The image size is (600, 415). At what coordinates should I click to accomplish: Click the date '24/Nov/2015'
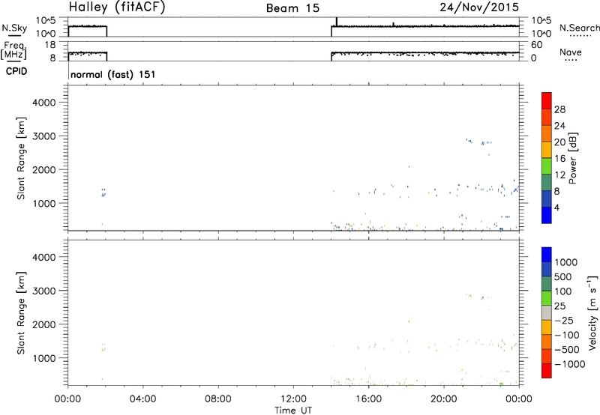[479, 7]
